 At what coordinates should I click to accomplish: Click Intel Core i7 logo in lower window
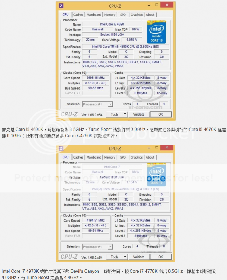pos(157,175)
